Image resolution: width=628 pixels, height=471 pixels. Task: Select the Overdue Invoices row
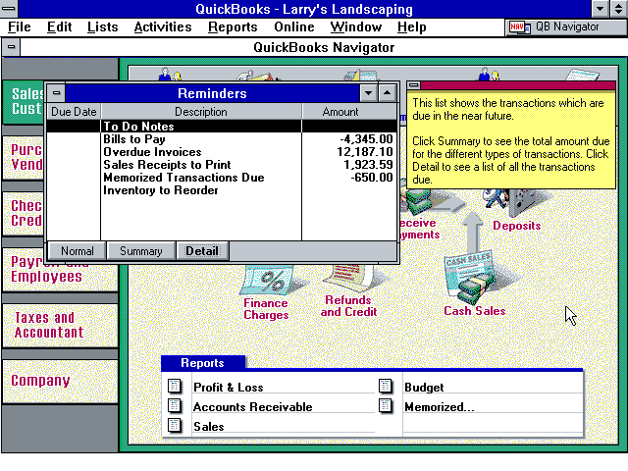(222, 152)
